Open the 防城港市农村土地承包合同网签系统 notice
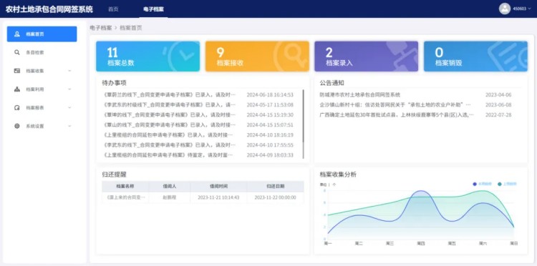This screenshot has width=537, height=266. pyautogui.click(x=360, y=94)
